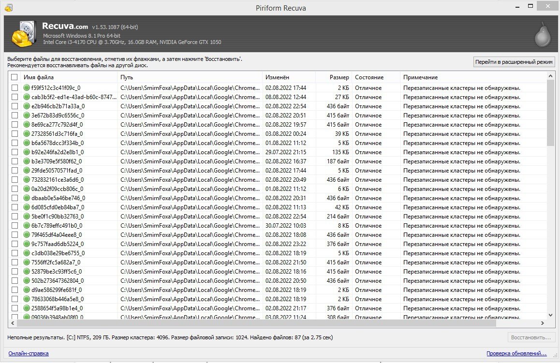Click date 08.08.2022 12:44
Image resolution: width=560 pixels, height=363 pixels.
pos(286,97)
